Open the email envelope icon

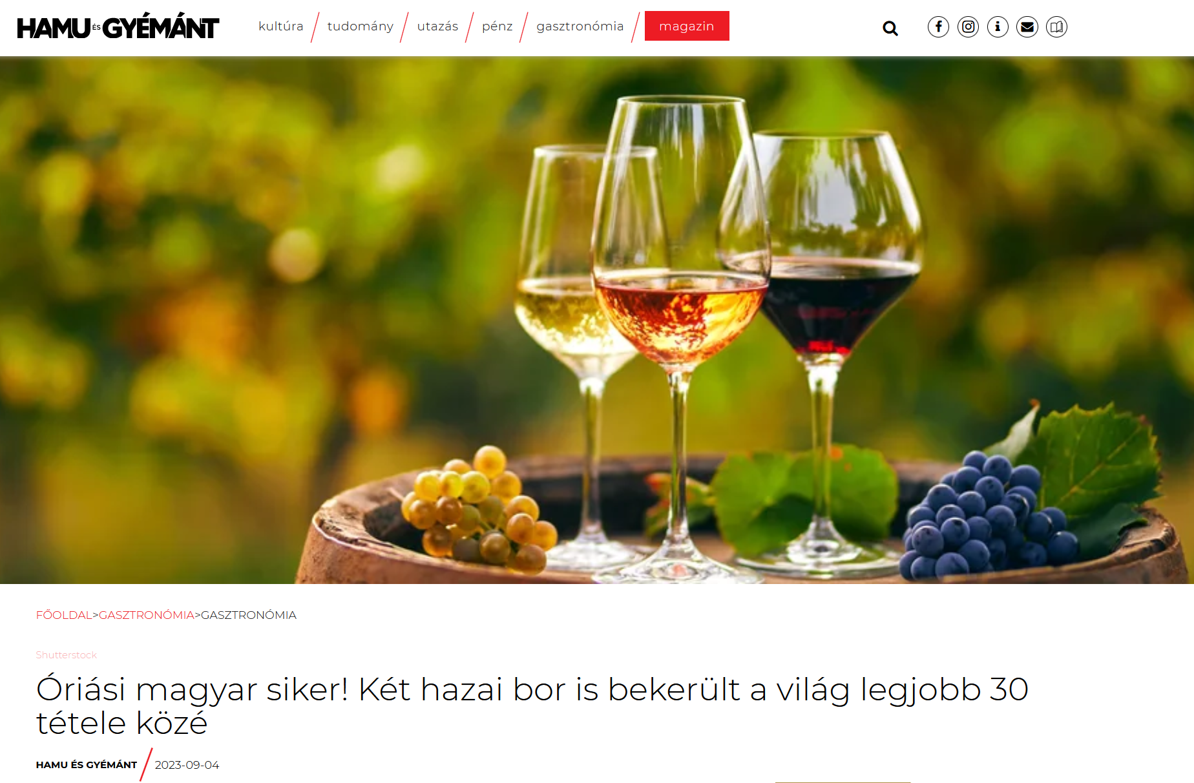click(1027, 26)
